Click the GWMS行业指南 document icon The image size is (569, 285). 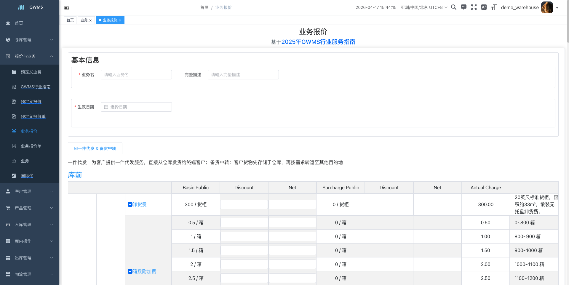coord(14,87)
